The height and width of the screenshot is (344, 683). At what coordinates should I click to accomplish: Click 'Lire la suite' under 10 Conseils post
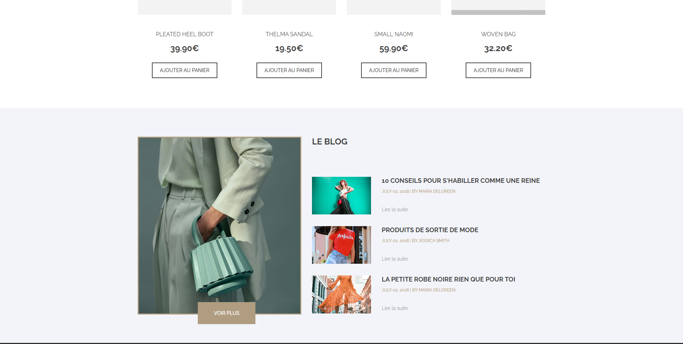[x=395, y=209]
